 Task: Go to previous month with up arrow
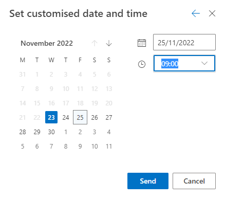[x=95, y=43]
